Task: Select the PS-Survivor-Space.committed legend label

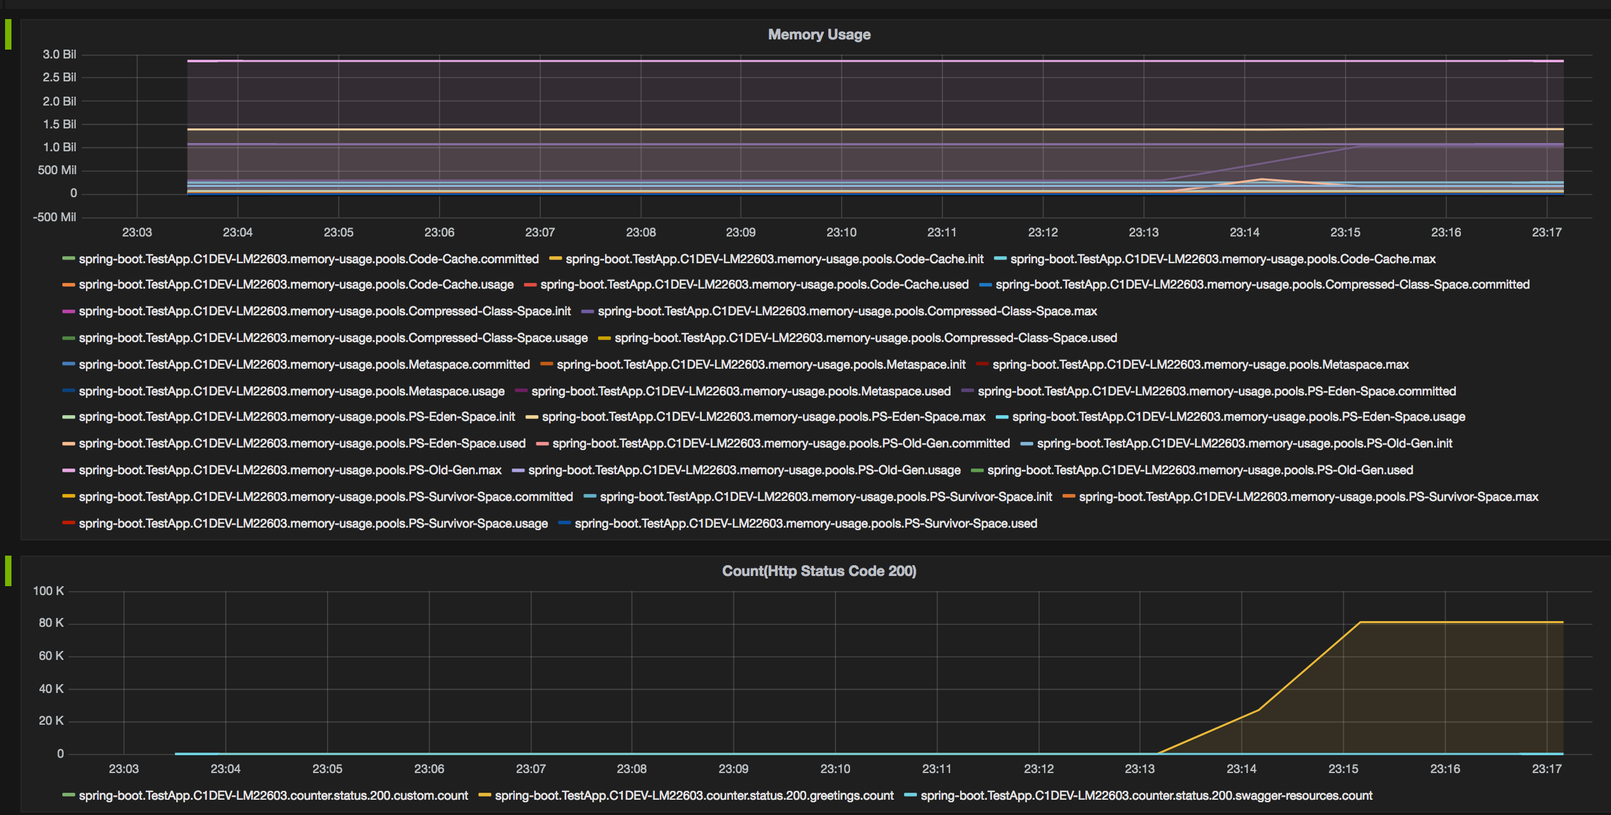Action: coord(326,497)
